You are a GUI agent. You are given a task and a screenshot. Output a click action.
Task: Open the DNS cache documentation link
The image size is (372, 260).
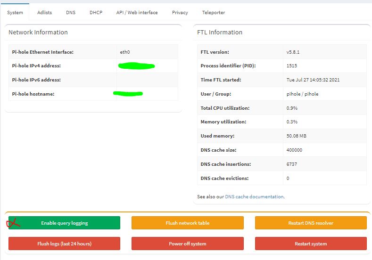(254, 196)
